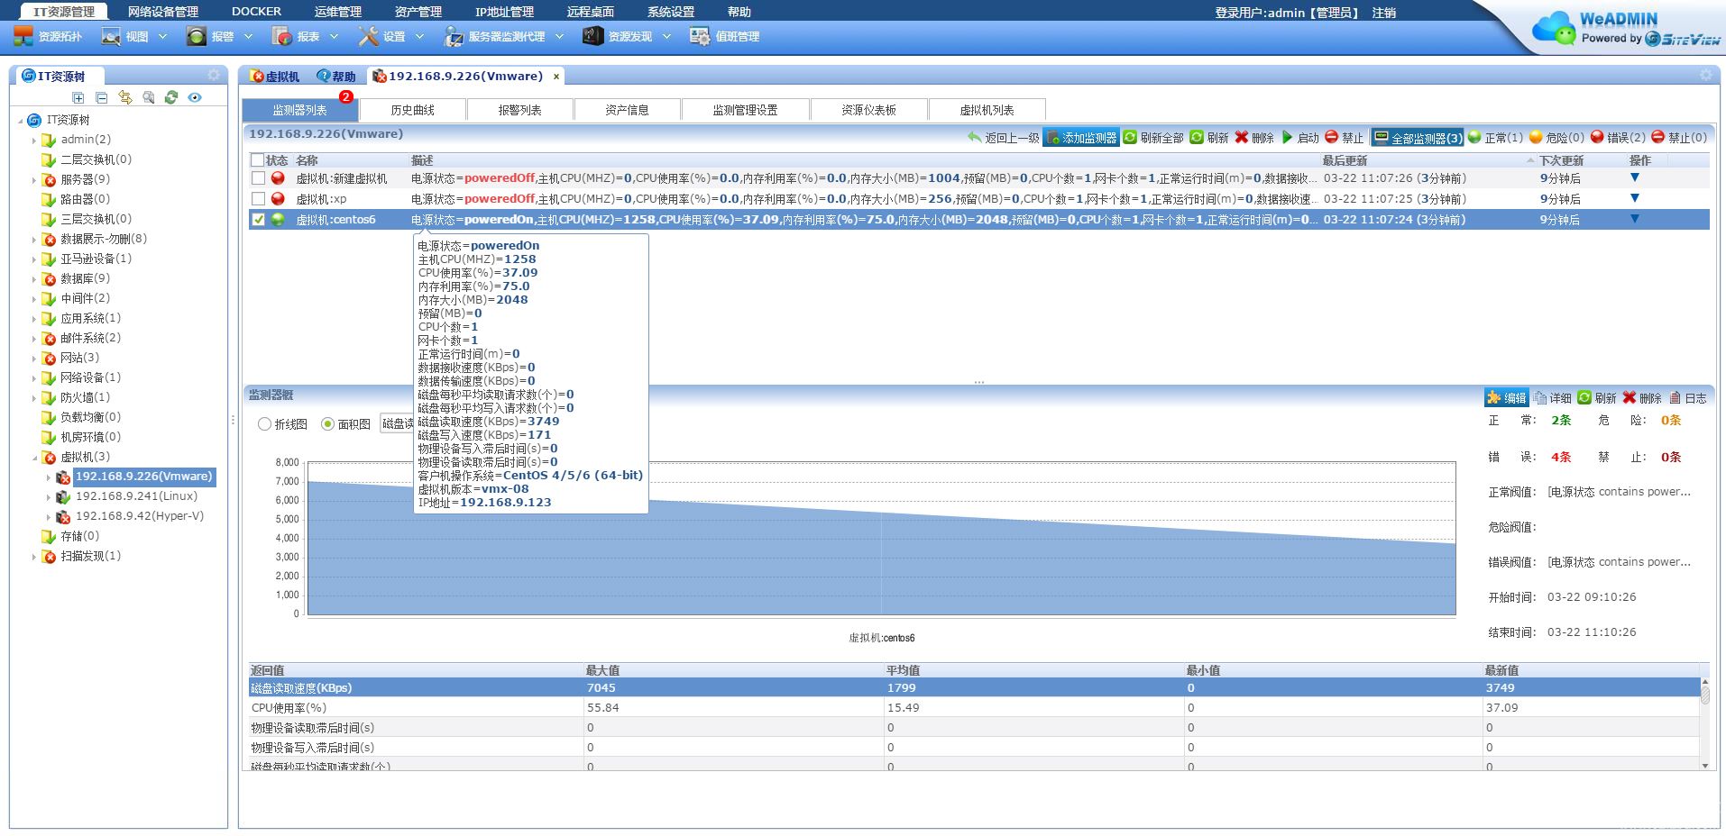The width and height of the screenshot is (1726, 836).
Task: Click 编辑 edit in the monitor overview panel
Action: [x=1506, y=397]
